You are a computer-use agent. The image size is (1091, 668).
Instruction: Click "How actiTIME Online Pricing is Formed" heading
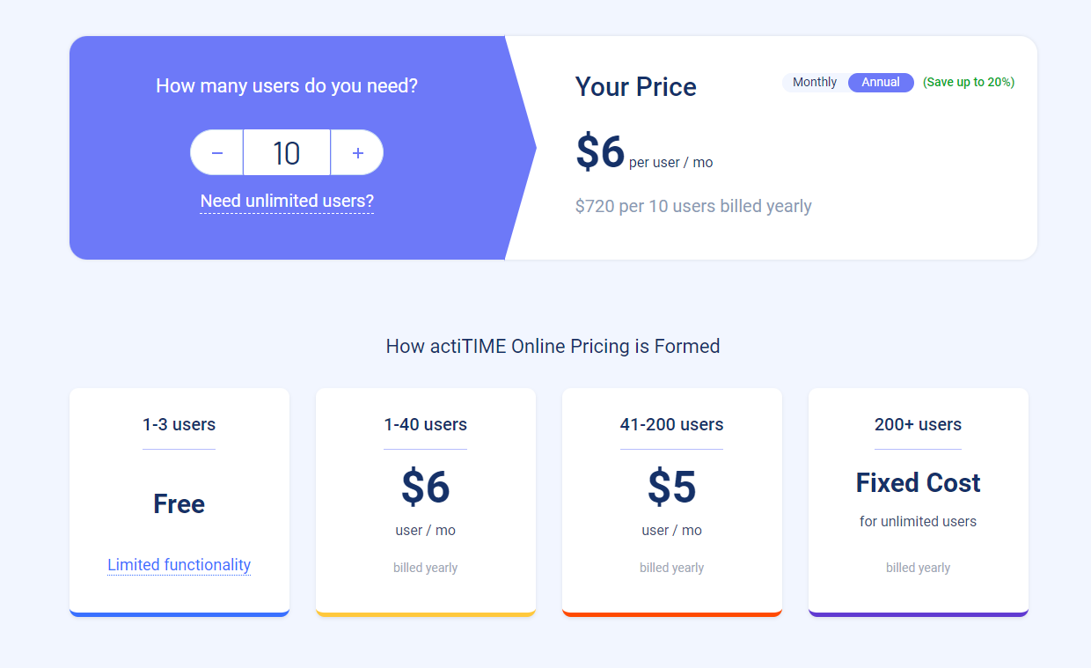click(553, 346)
